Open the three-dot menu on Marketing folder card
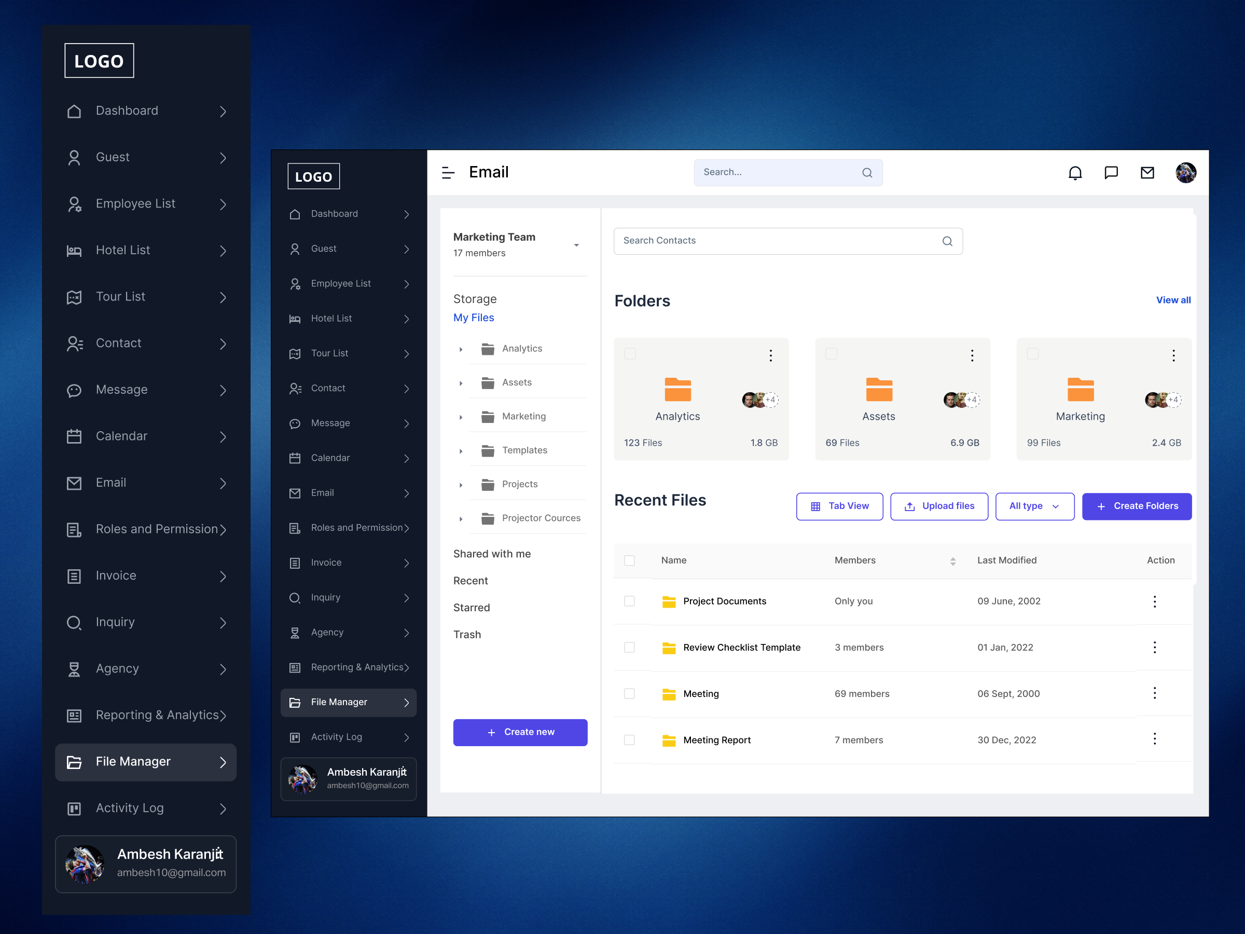Screen dimensions: 1245x934 point(1173,355)
